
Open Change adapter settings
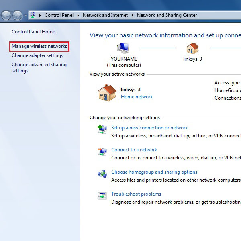click(x=37, y=55)
